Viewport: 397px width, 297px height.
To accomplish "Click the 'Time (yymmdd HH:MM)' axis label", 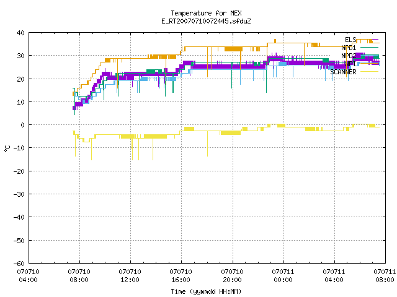I will tap(206, 291).
